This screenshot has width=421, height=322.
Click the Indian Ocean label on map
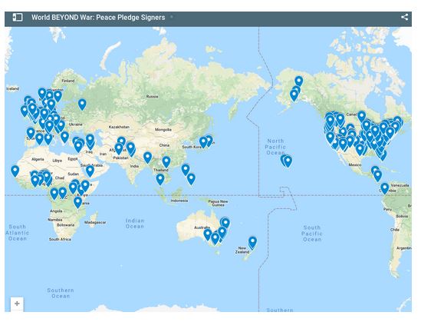[x=135, y=224]
